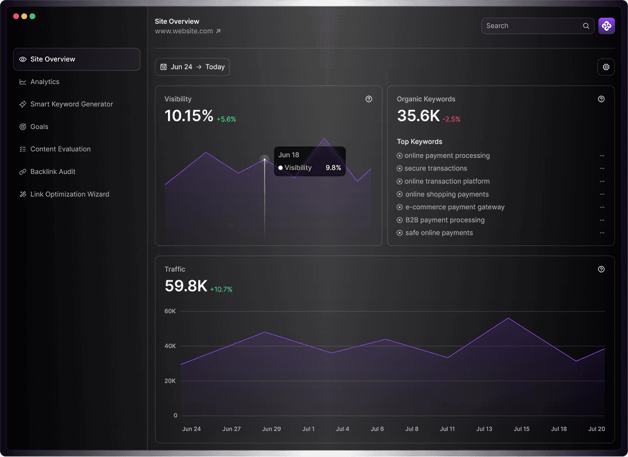Click into the Search field
The image size is (628, 457).
click(x=537, y=26)
